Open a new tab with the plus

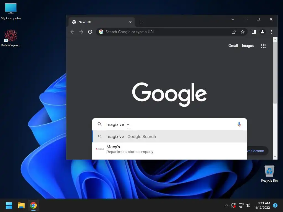141,22
